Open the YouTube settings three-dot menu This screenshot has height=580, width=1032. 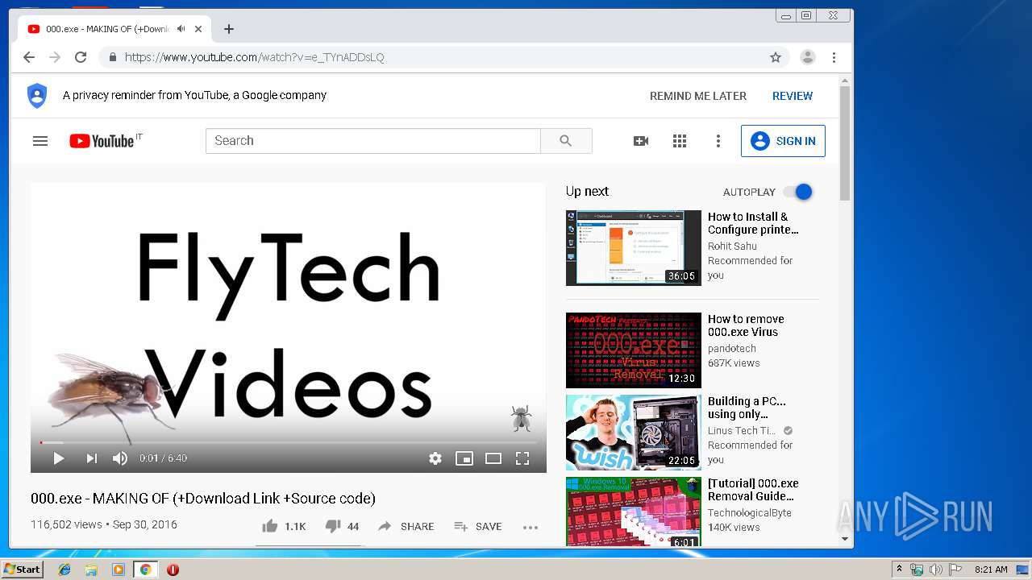[x=718, y=141]
